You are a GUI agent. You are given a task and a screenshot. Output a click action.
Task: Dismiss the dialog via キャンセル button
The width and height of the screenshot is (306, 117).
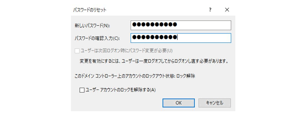[215, 103]
